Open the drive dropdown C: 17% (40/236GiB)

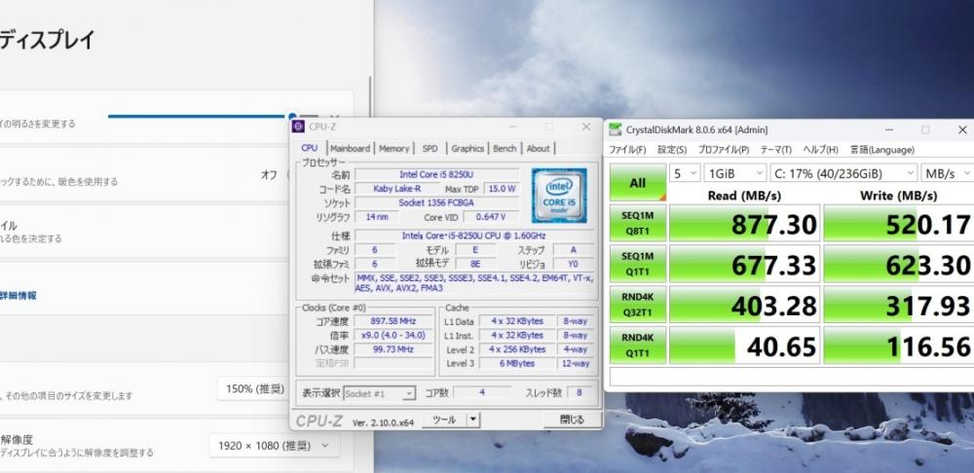pyautogui.click(x=843, y=173)
